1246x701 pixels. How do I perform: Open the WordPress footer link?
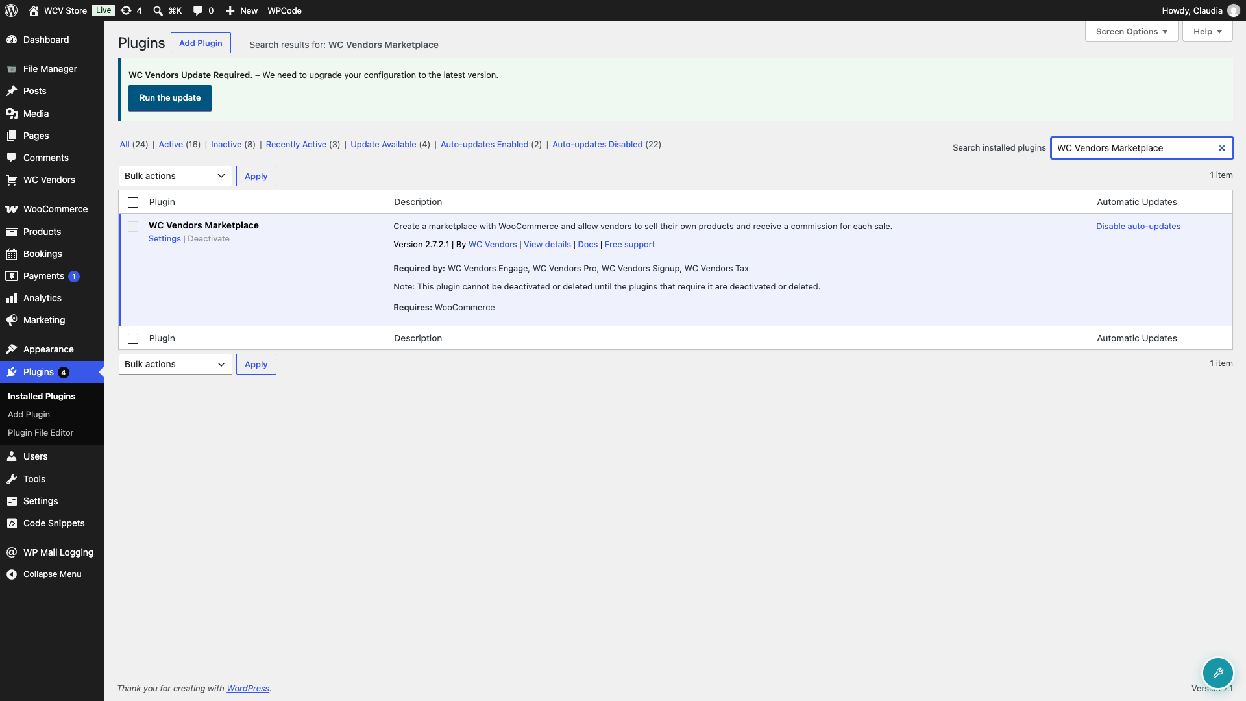[x=248, y=688]
